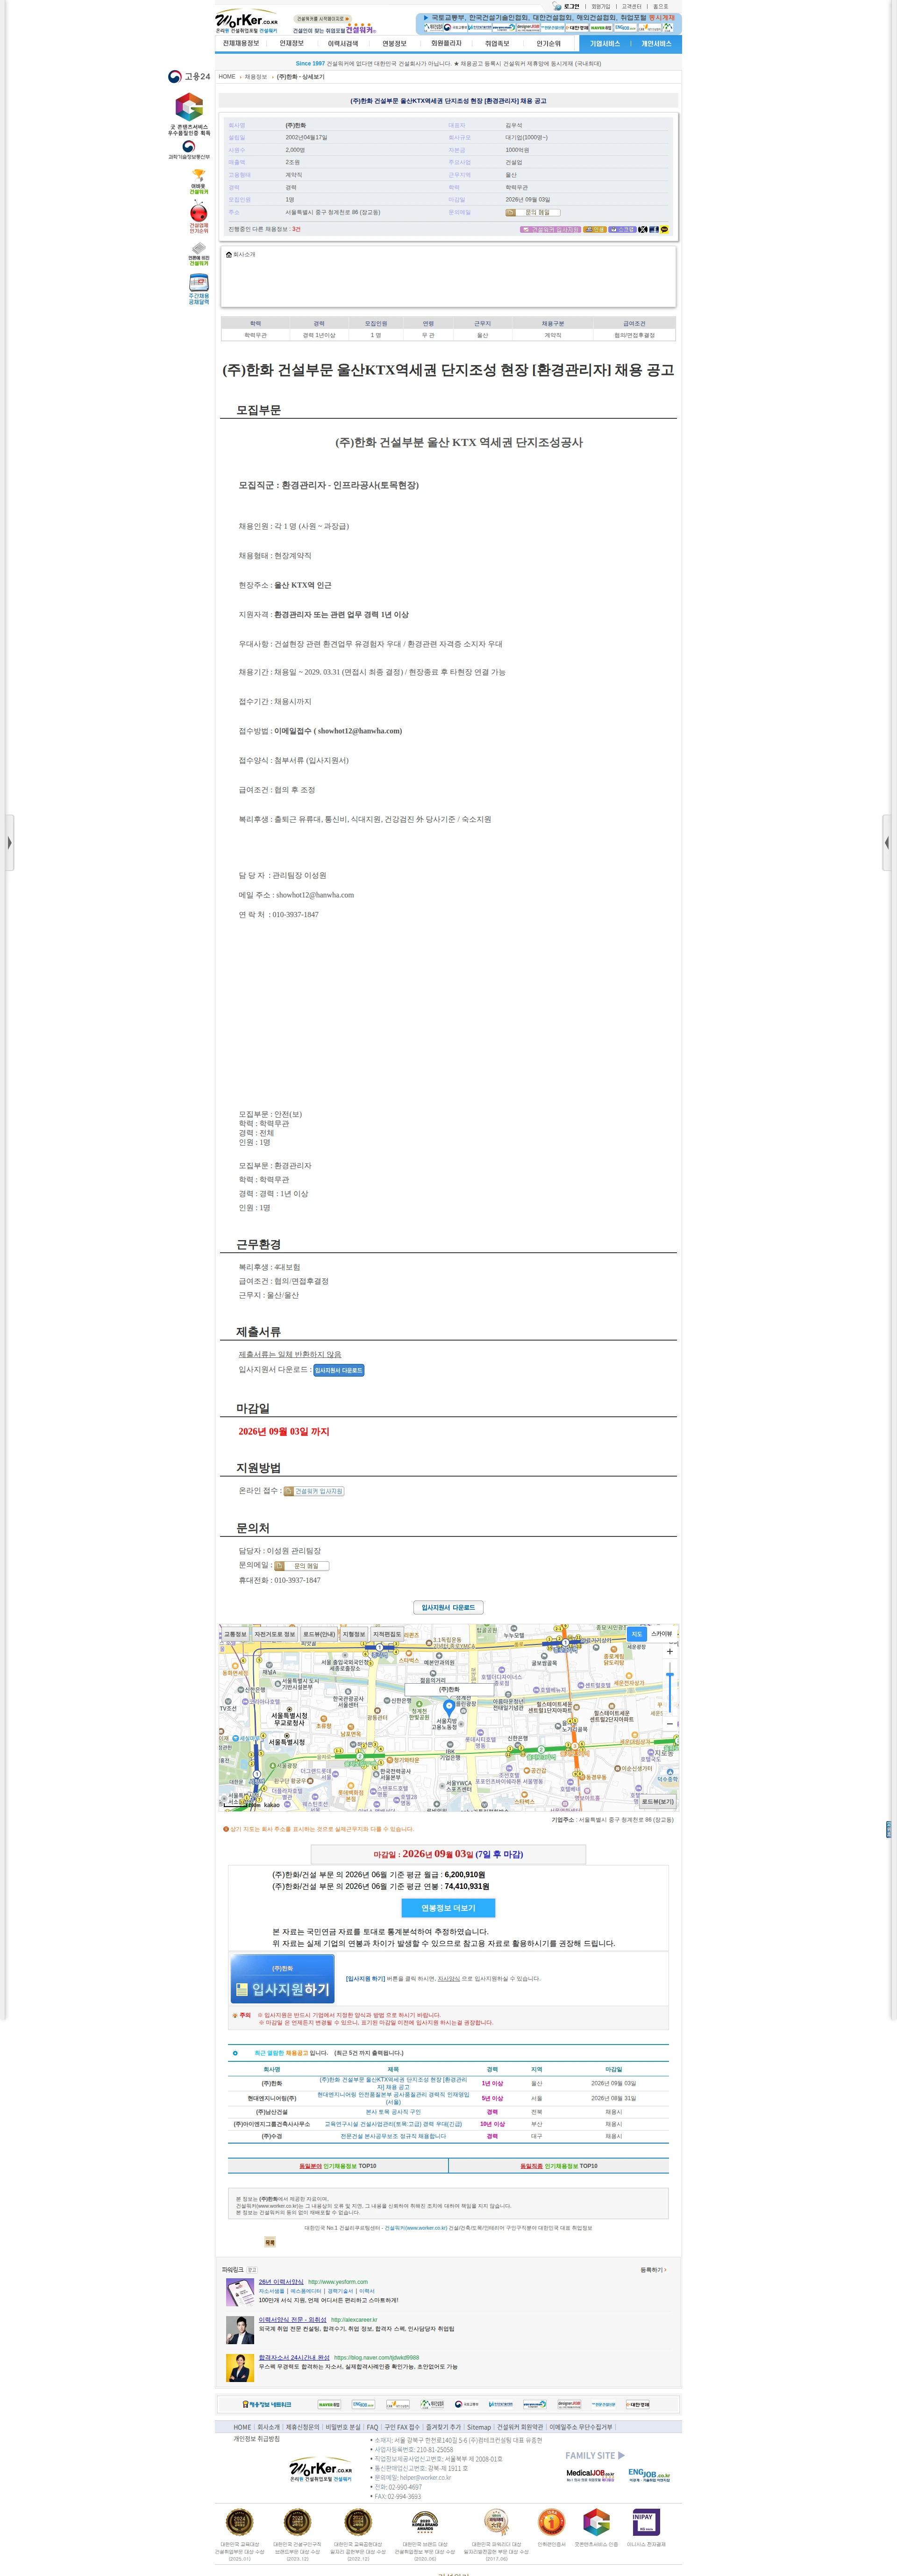
Task: Open the 고용24 sidebar icon
Action: coord(189,76)
